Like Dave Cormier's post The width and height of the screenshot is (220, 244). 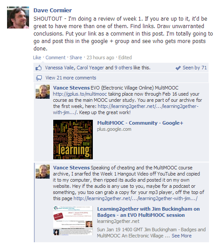coord(37,57)
